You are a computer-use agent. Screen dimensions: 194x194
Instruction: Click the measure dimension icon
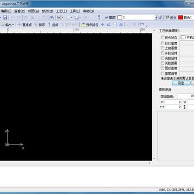(x=142, y=24)
